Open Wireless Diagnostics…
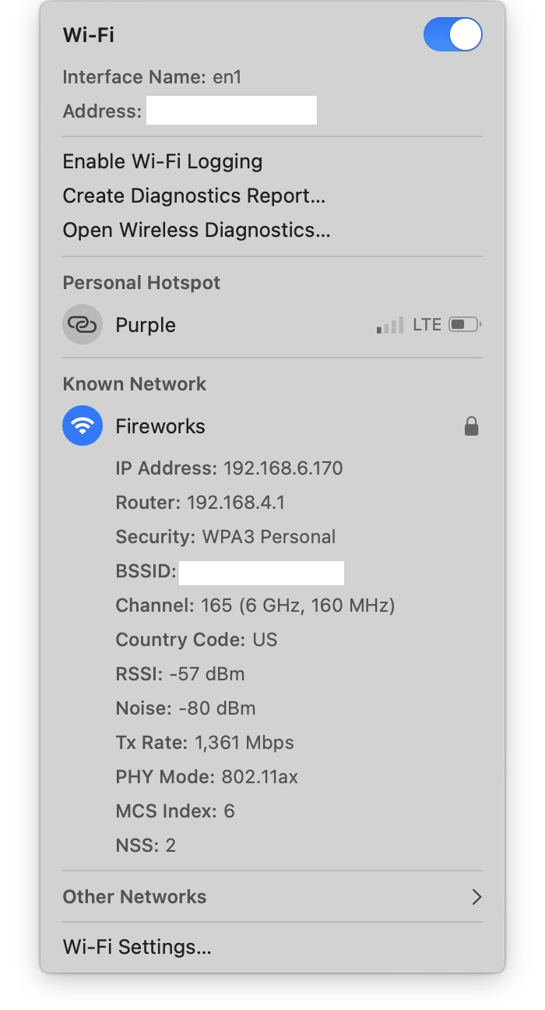545x1010 pixels. [x=196, y=230]
